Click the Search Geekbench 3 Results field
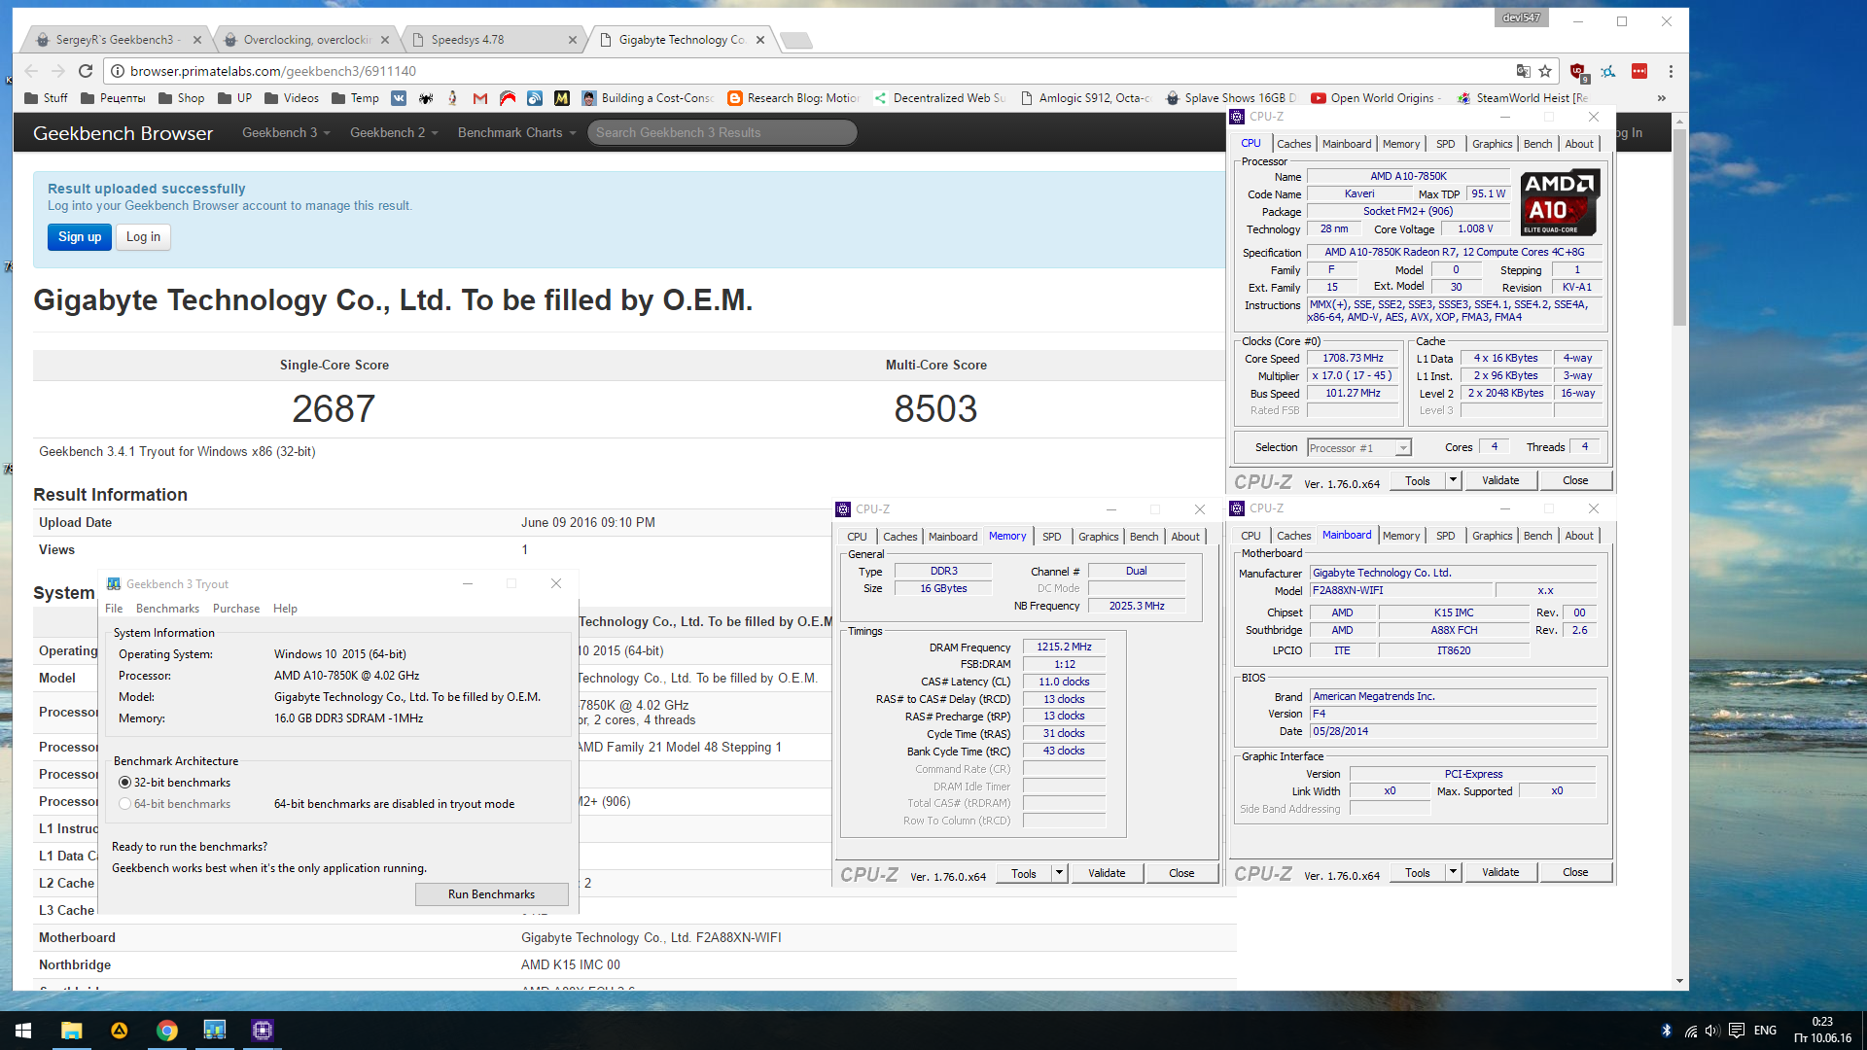1867x1050 pixels. (722, 133)
